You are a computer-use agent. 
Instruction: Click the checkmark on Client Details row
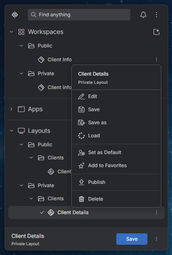pos(42,212)
